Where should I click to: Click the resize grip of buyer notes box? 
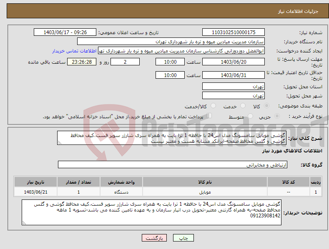(x=24, y=223)
